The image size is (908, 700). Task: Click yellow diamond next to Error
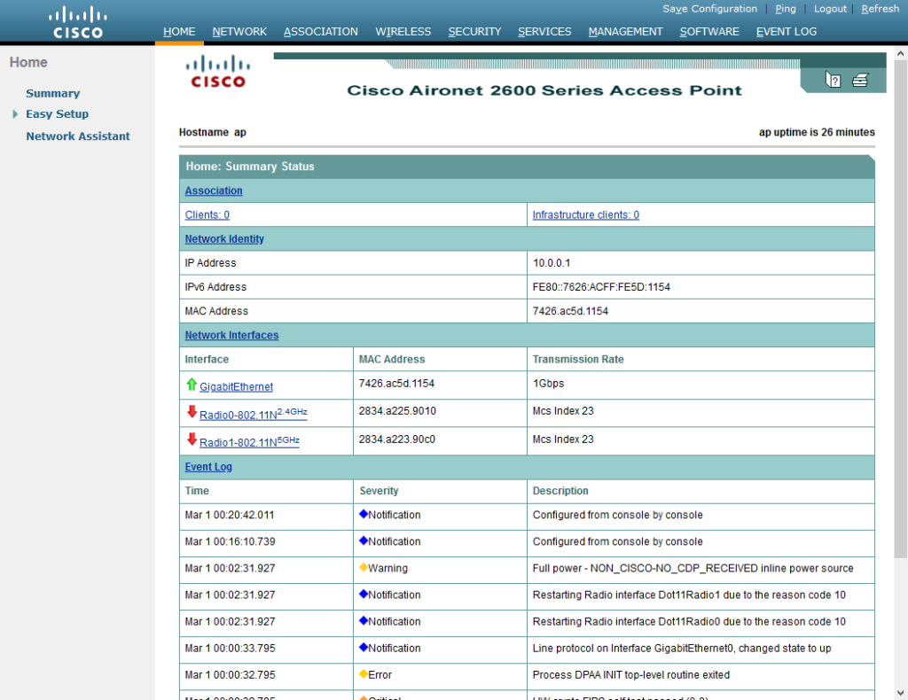coord(364,673)
